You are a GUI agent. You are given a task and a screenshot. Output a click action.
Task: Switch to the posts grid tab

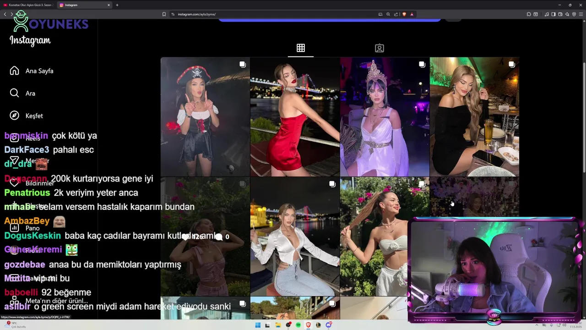click(301, 48)
